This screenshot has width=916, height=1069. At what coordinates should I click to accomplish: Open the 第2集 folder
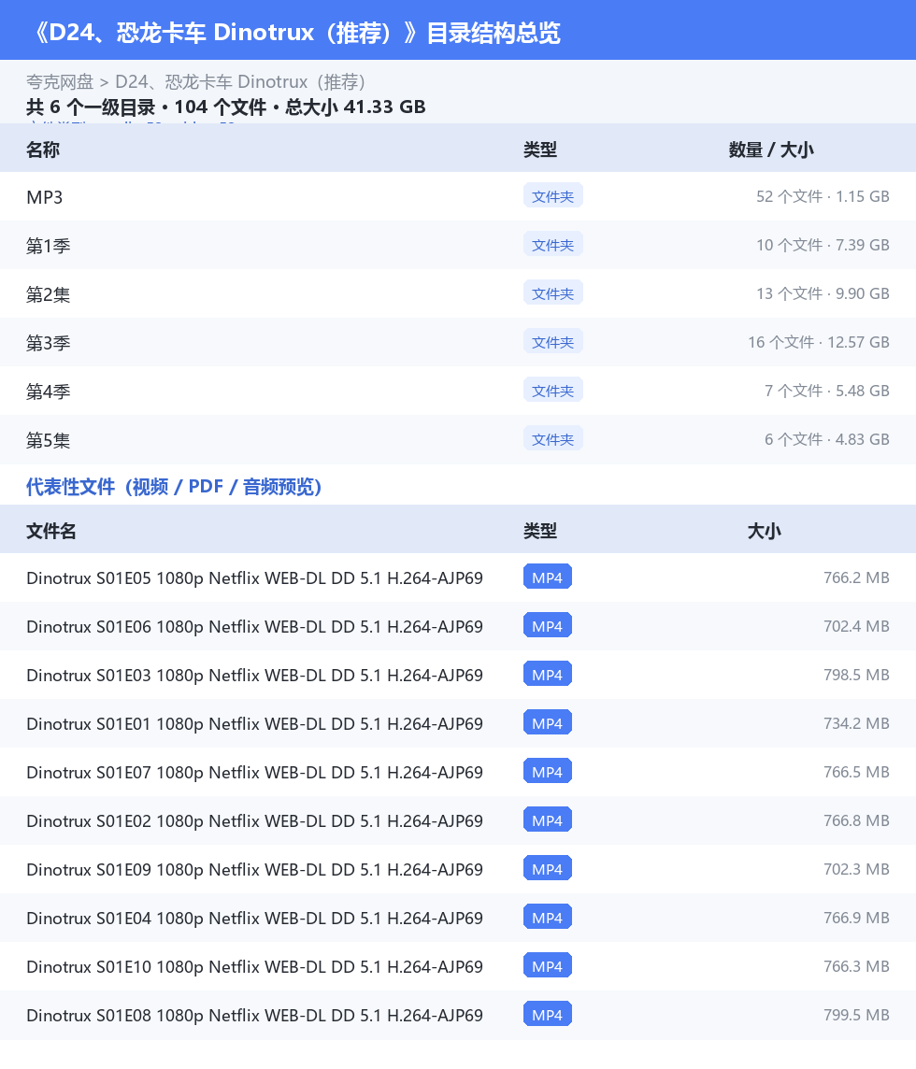tap(458, 293)
